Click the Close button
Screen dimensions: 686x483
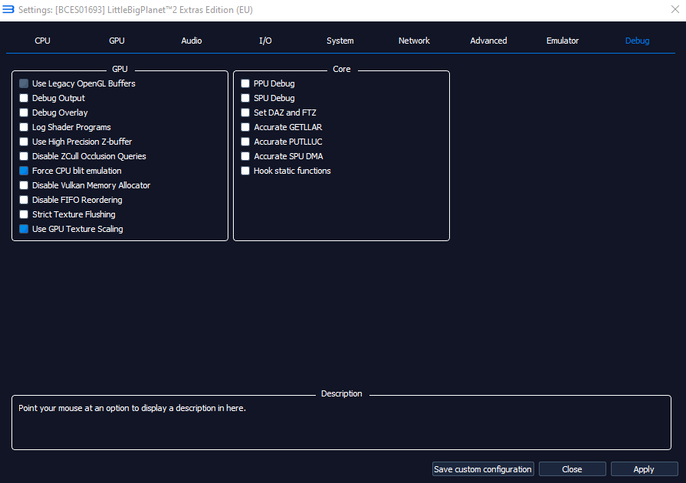pos(573,469)
